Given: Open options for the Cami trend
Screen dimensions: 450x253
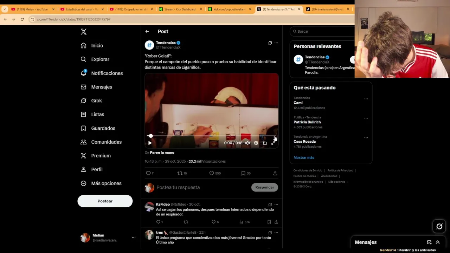Looking at the screenshot, I should [x=366, y=99].
